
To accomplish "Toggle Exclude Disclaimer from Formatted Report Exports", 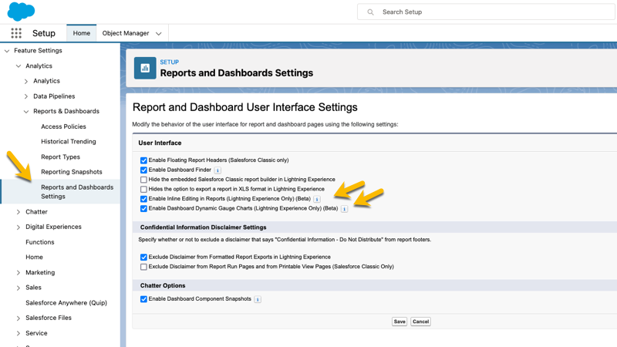I will pos(143,257).
